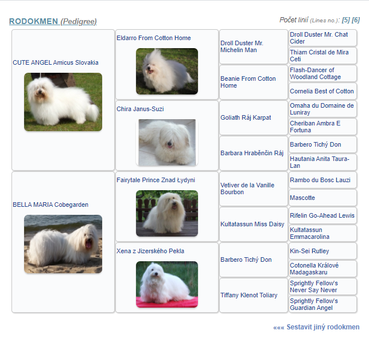Open Vetiver de la Vanille Bourbon entry
Screen dimensions: 369x342
coord(247,188)
